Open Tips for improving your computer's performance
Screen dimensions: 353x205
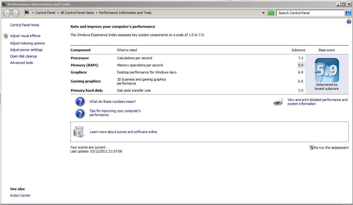pos(115,113)
